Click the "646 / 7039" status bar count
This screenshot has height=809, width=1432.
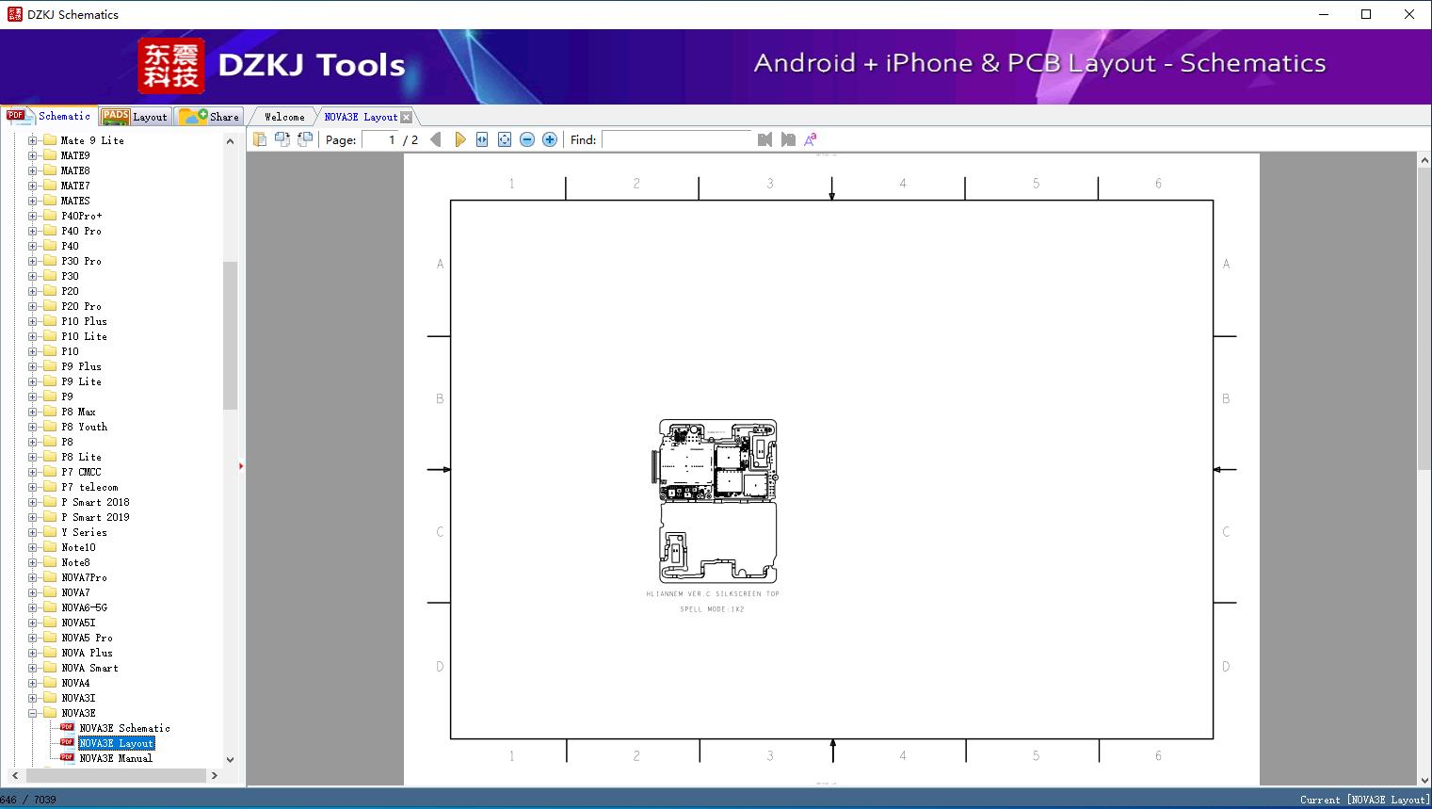point(28,800)
